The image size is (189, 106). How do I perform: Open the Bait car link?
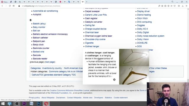[36, 31]
